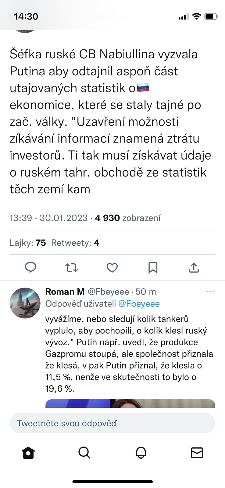This screenshot has width=225, height=488.
Task: Bookmark this tweet
Action: point(153,267)
